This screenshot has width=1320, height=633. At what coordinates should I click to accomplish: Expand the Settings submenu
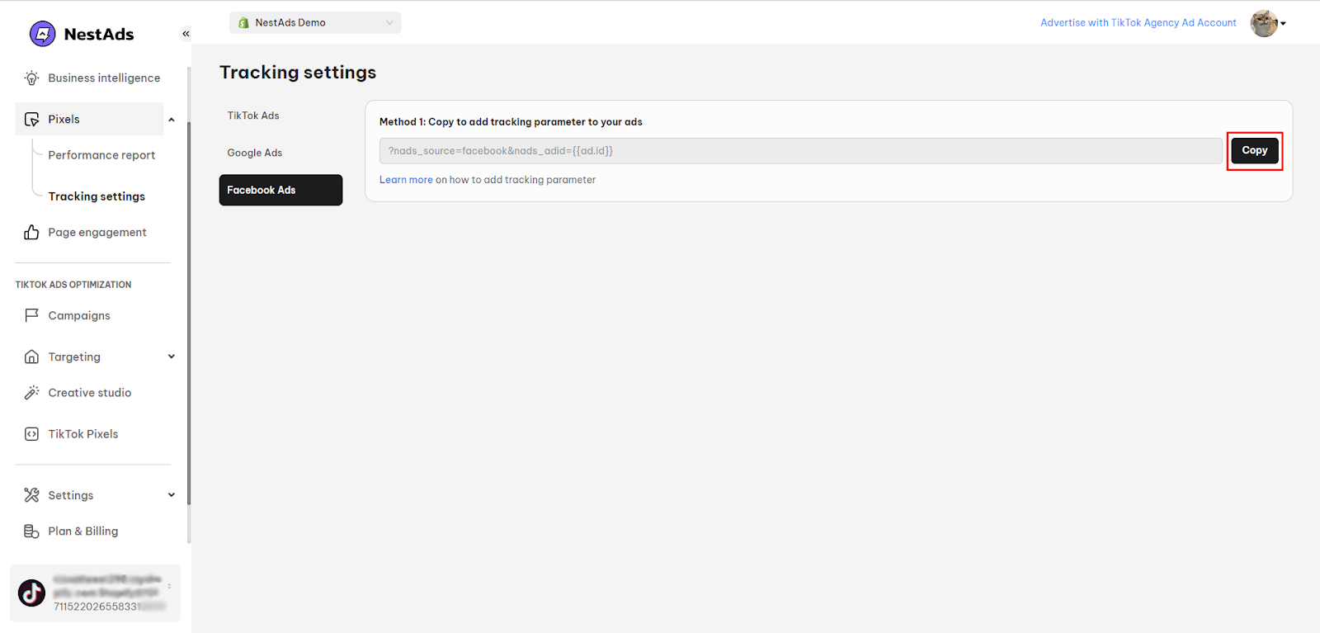[172, 495]
